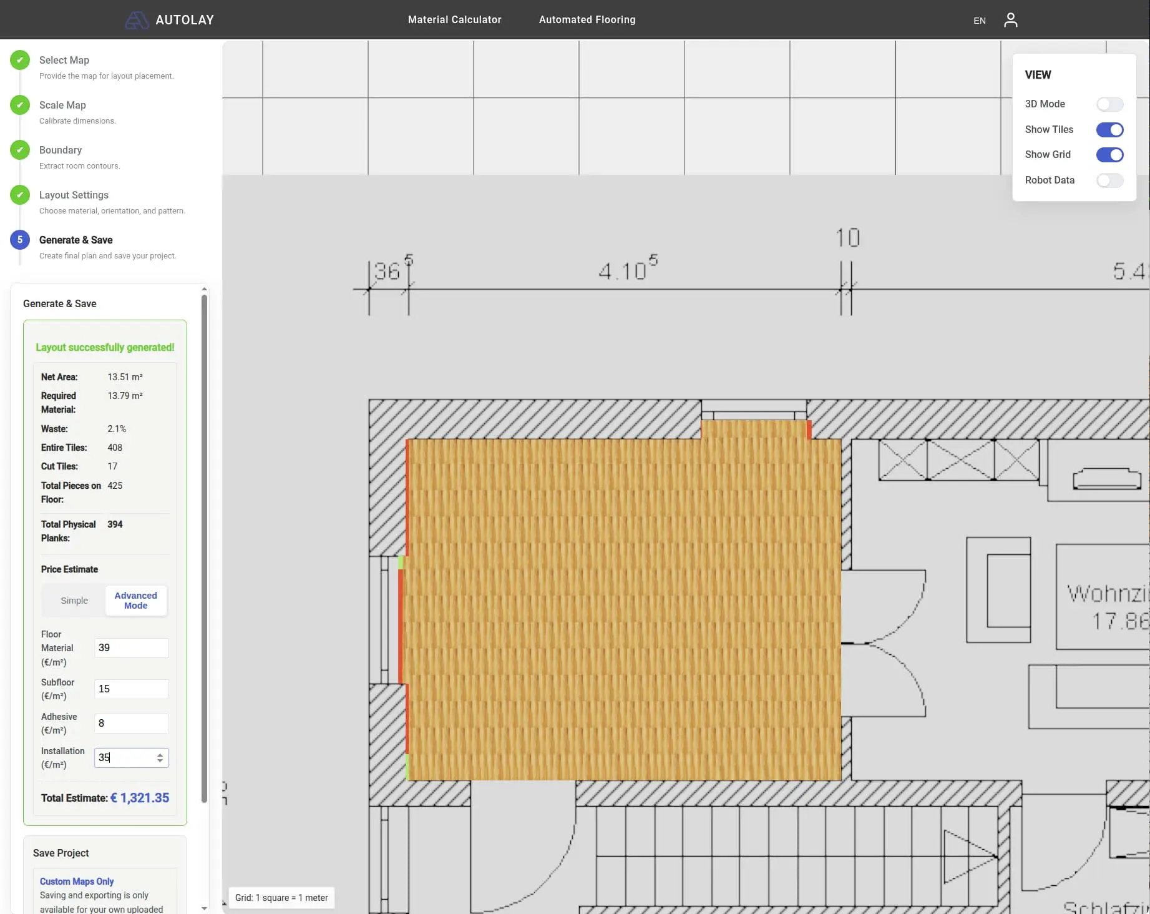The height and width of the screenshot is (914, 1150).
Task: Click the VIEW panel heading
Action: point(1038,75)
